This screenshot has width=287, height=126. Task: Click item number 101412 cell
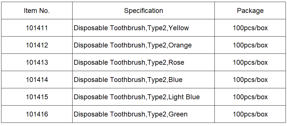tap(37, 45)
